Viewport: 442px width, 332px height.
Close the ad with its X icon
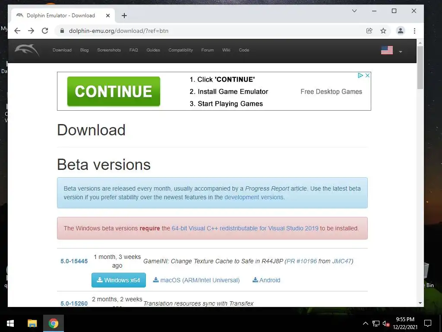click(x=367, y=75)
